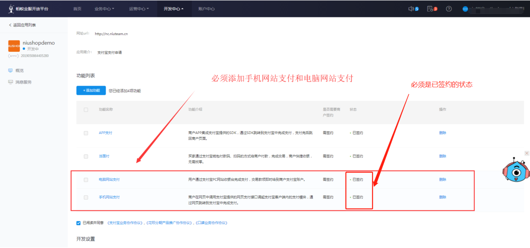Delete the 手机网站支付 feature

(442, 197)
